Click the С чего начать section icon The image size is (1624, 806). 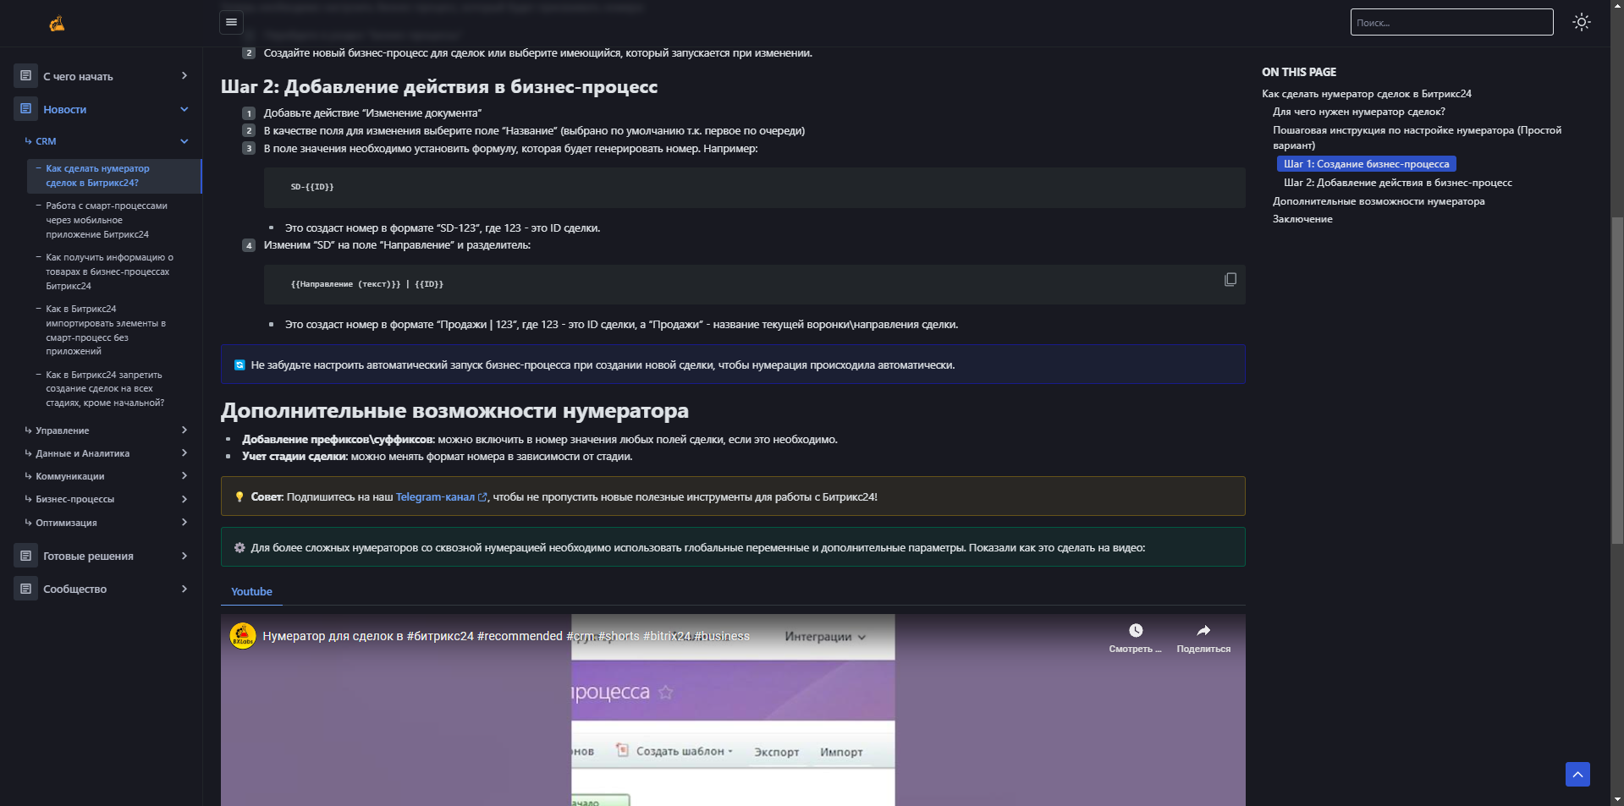[x=25, y=76]
